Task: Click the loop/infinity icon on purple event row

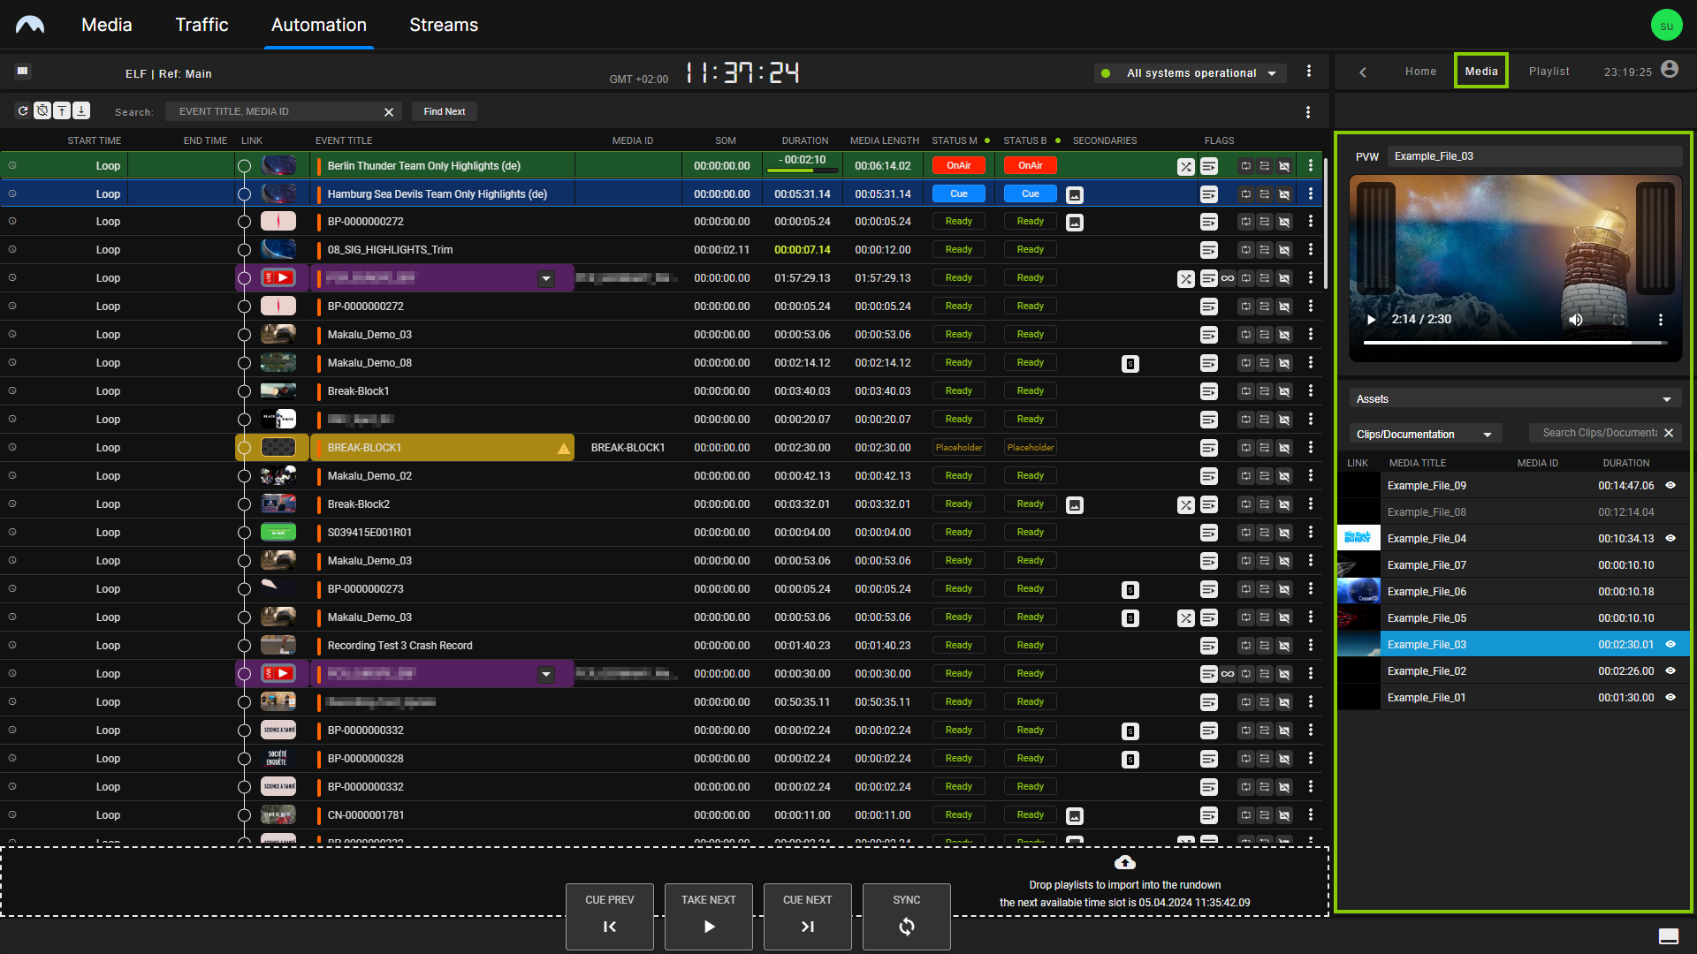Action: click(x=1228, y=277)
